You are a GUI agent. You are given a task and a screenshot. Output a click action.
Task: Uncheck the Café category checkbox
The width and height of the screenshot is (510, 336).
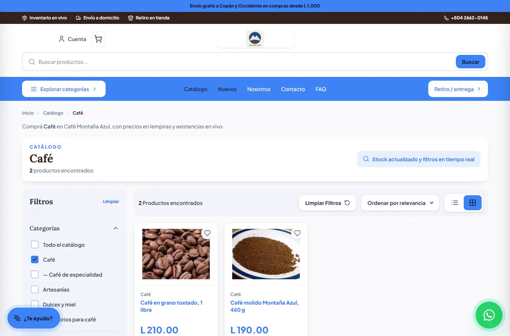coord(35,260)
